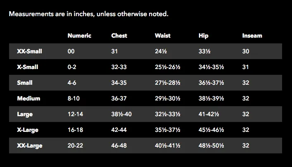
Task: Click the XX-Large size label
Action: [x=30, y=146]
